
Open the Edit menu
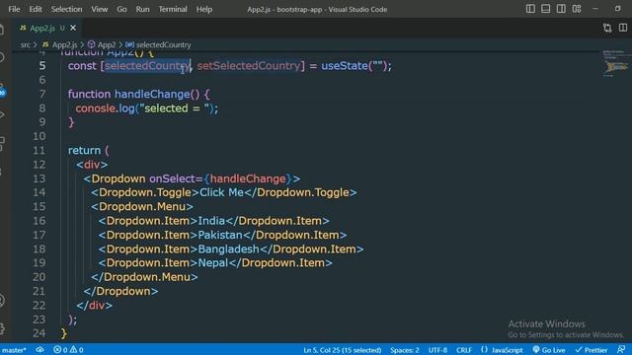click(x=36, y=9)
